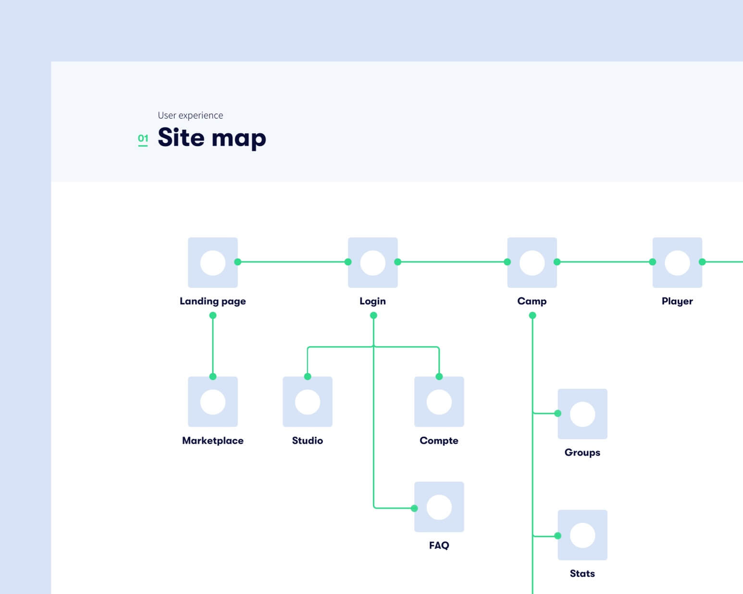Toggle the connector dot below Login

coord(373,315)
